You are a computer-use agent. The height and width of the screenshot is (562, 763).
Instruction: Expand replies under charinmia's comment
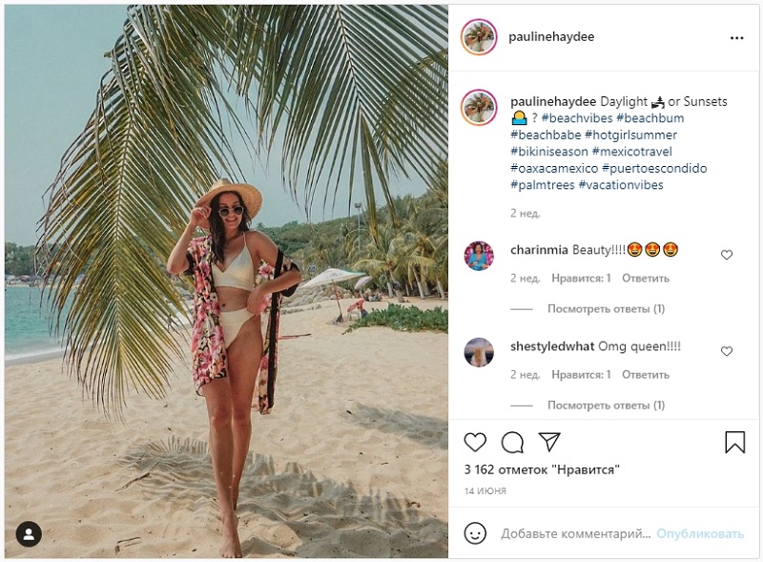click(606, 309)
